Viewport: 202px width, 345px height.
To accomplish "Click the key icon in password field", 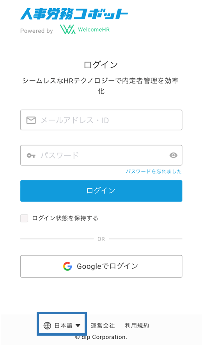I will 31,156.
